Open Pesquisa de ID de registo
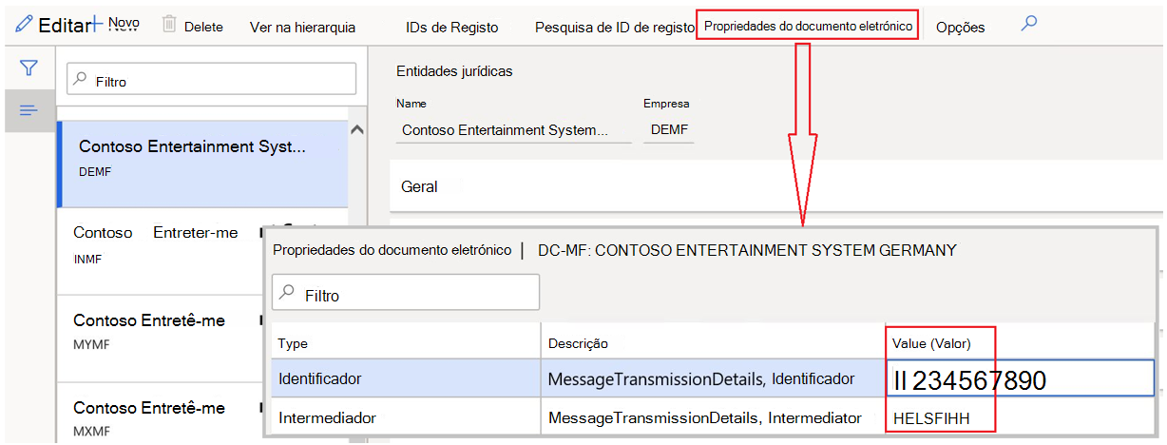Image resolution: width=1167 pixels, height=445 pixels. point(615,28)
